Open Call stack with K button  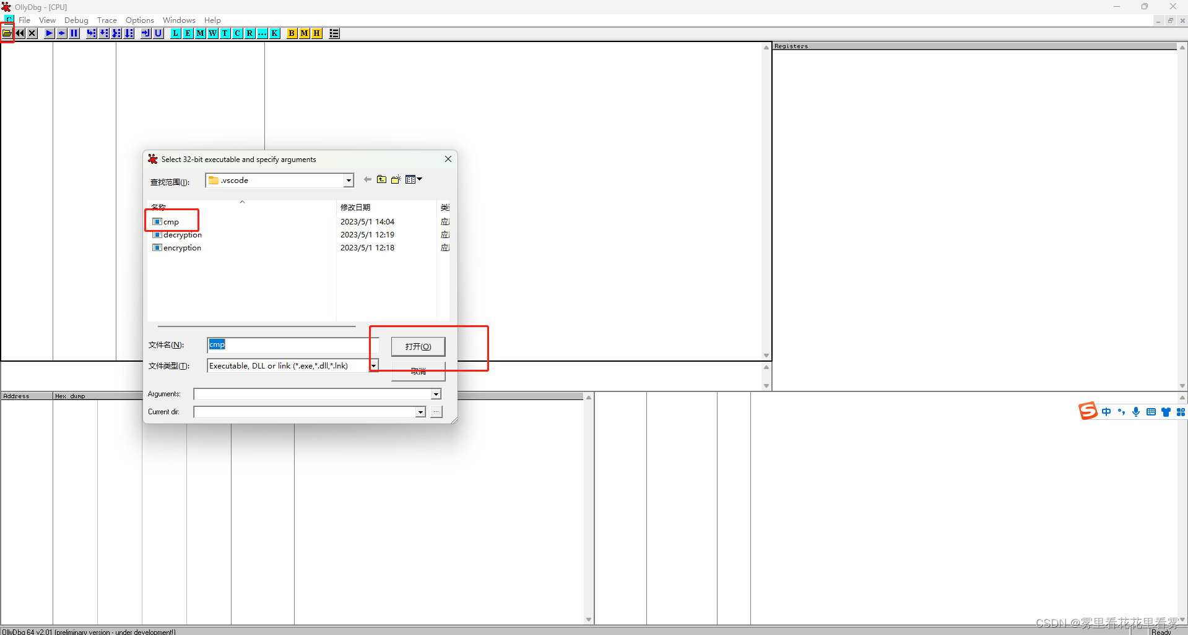point(275,33)
